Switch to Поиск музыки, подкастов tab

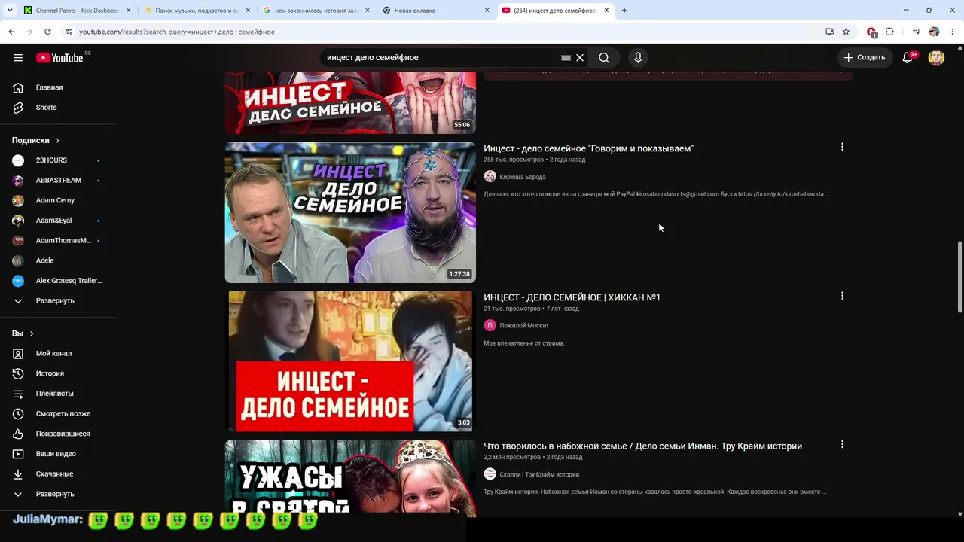point(197,11)
